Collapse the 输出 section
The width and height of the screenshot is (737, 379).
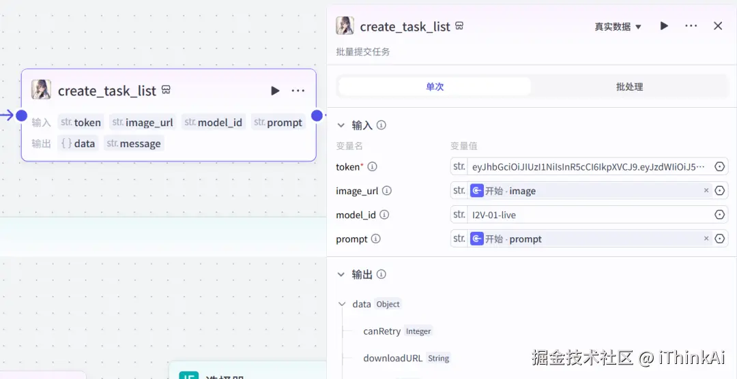pyautogui.click(x=341, y=275)
